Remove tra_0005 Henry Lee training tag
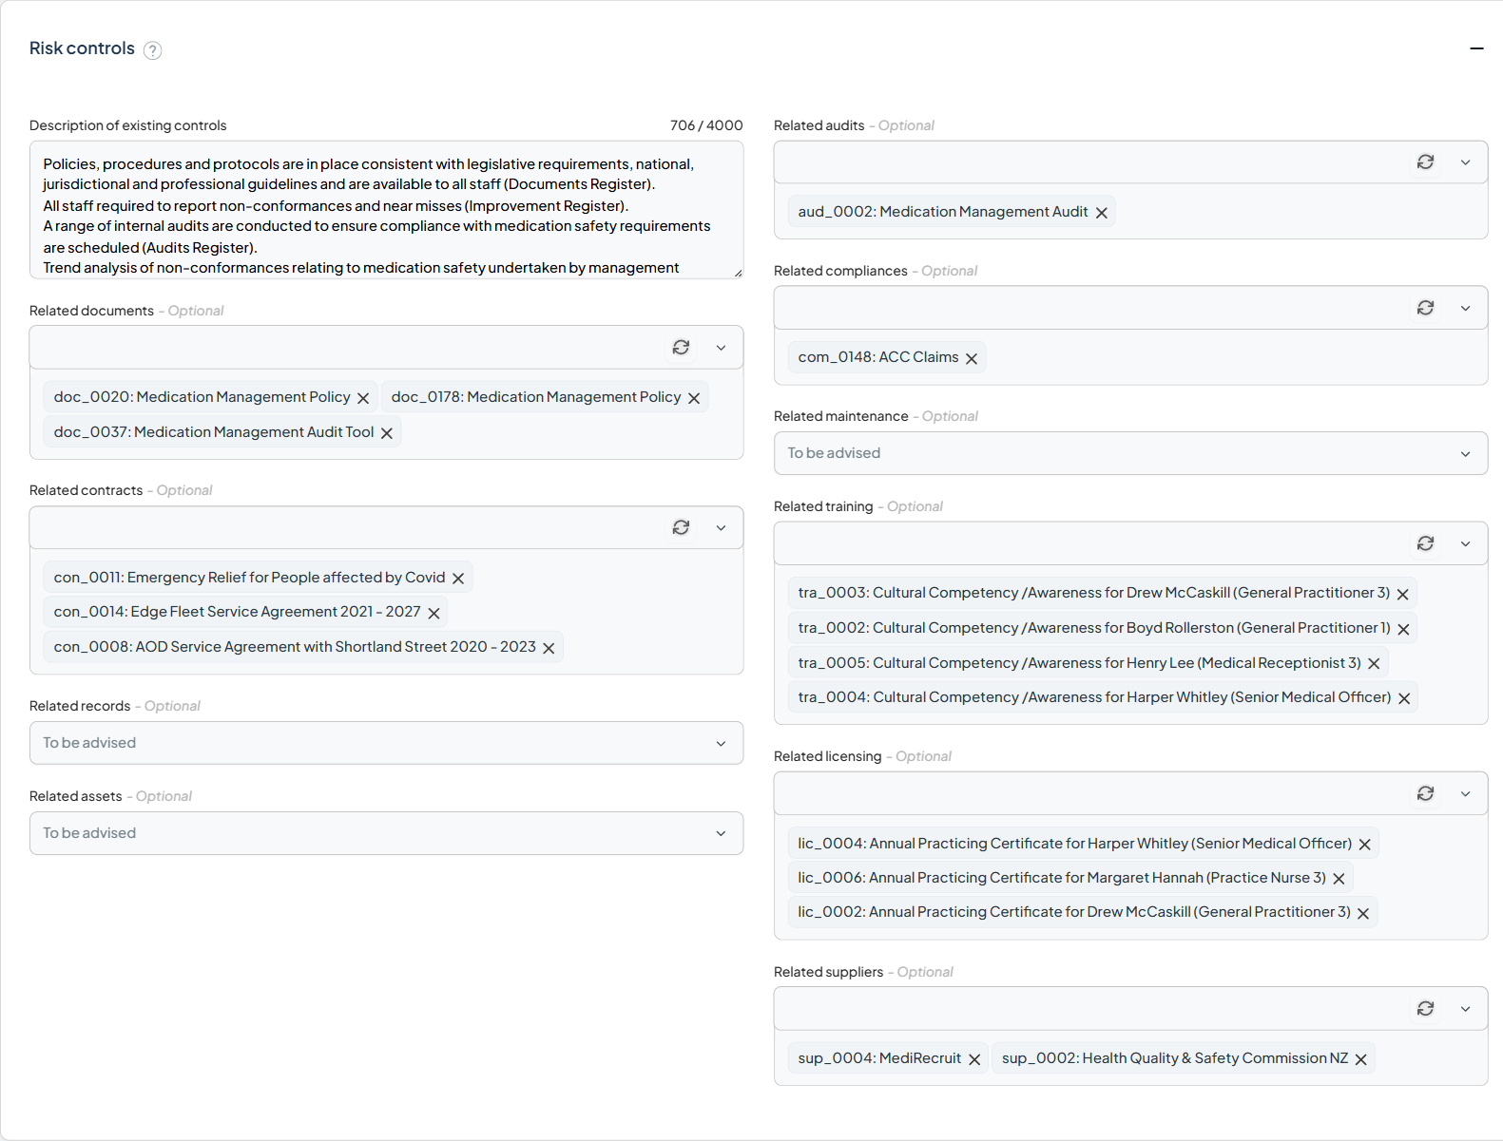The width and height of the screenshot is (1503, 1141). [1374, 664]
